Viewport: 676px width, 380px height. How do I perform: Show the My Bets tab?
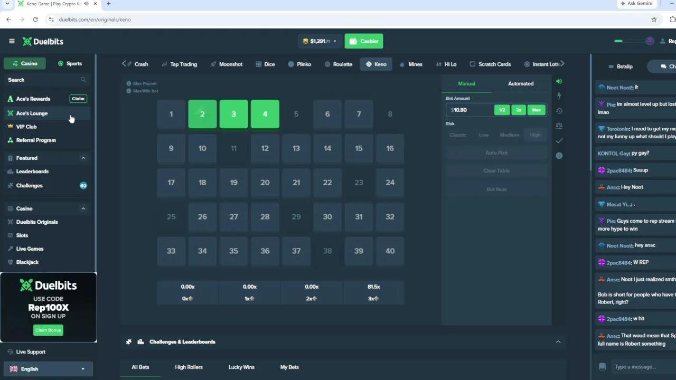click(289, 367)
